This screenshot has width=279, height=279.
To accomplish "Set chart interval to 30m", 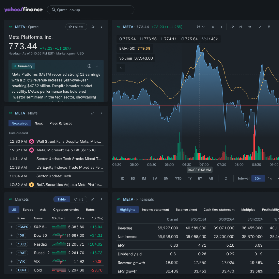I will (x=258, y=179).
